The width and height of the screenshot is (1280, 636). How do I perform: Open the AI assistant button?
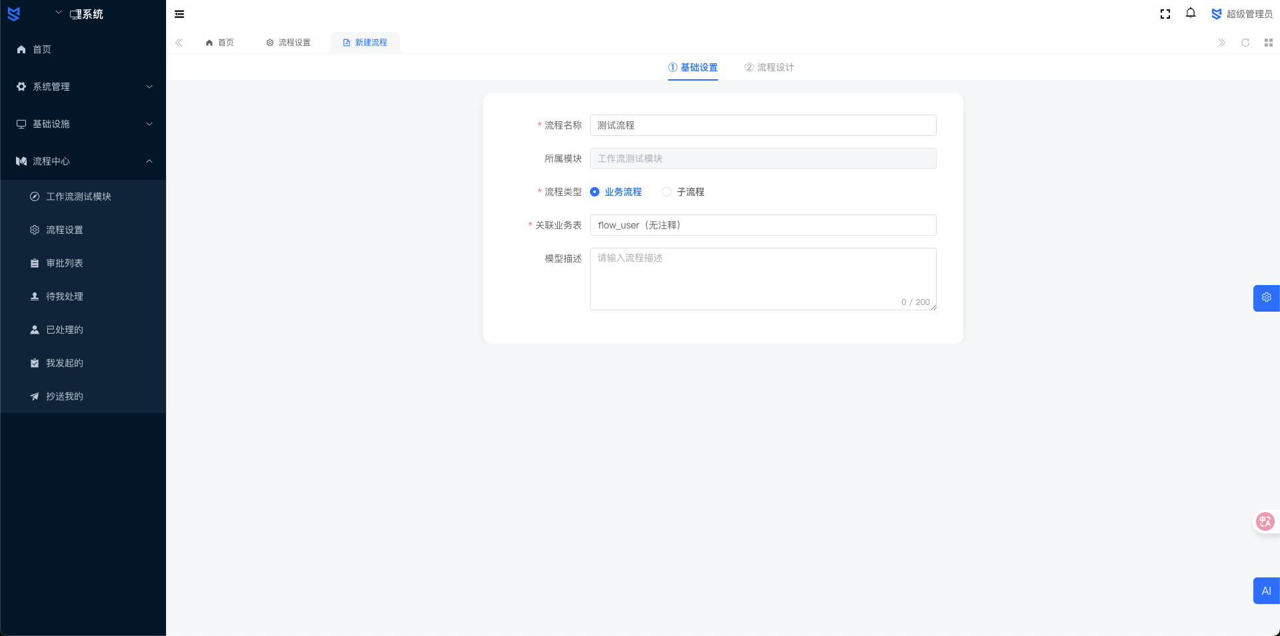1267,591
